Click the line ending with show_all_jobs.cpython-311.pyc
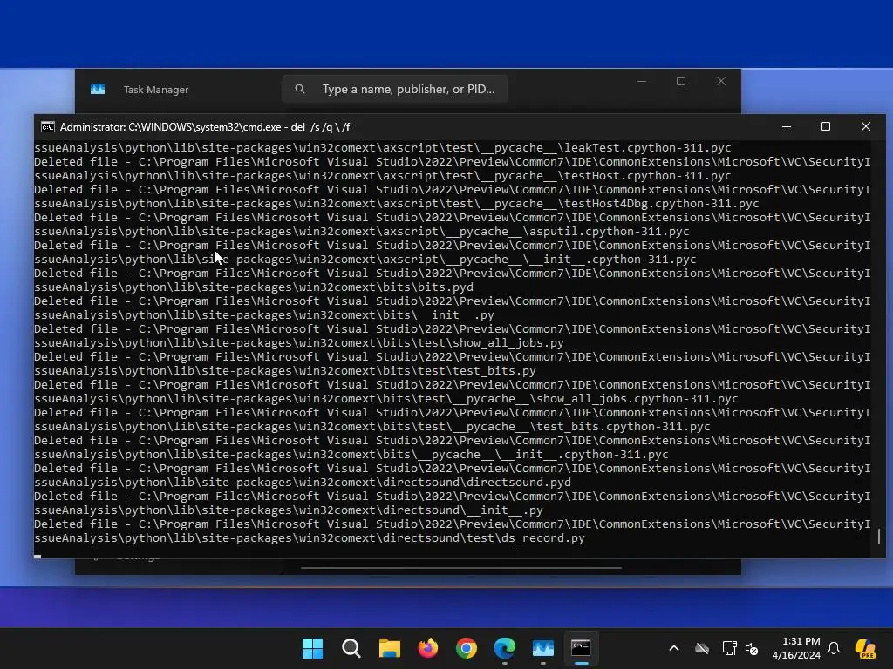893x669 pixels. click(385, 399)
